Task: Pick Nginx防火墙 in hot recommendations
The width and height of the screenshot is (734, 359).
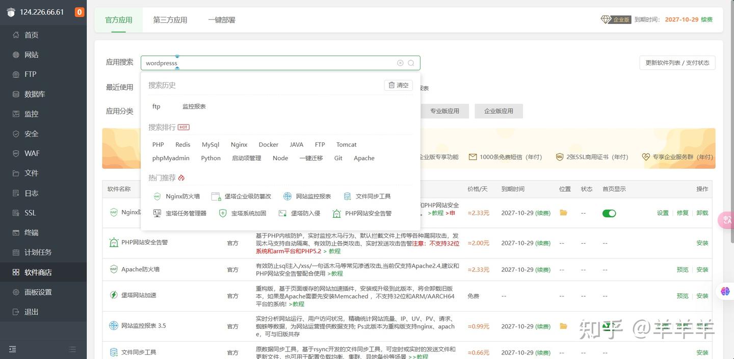Action: (x=176, y=196)
